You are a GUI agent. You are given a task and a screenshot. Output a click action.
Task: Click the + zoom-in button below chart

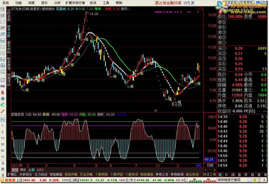coord(206,170)
